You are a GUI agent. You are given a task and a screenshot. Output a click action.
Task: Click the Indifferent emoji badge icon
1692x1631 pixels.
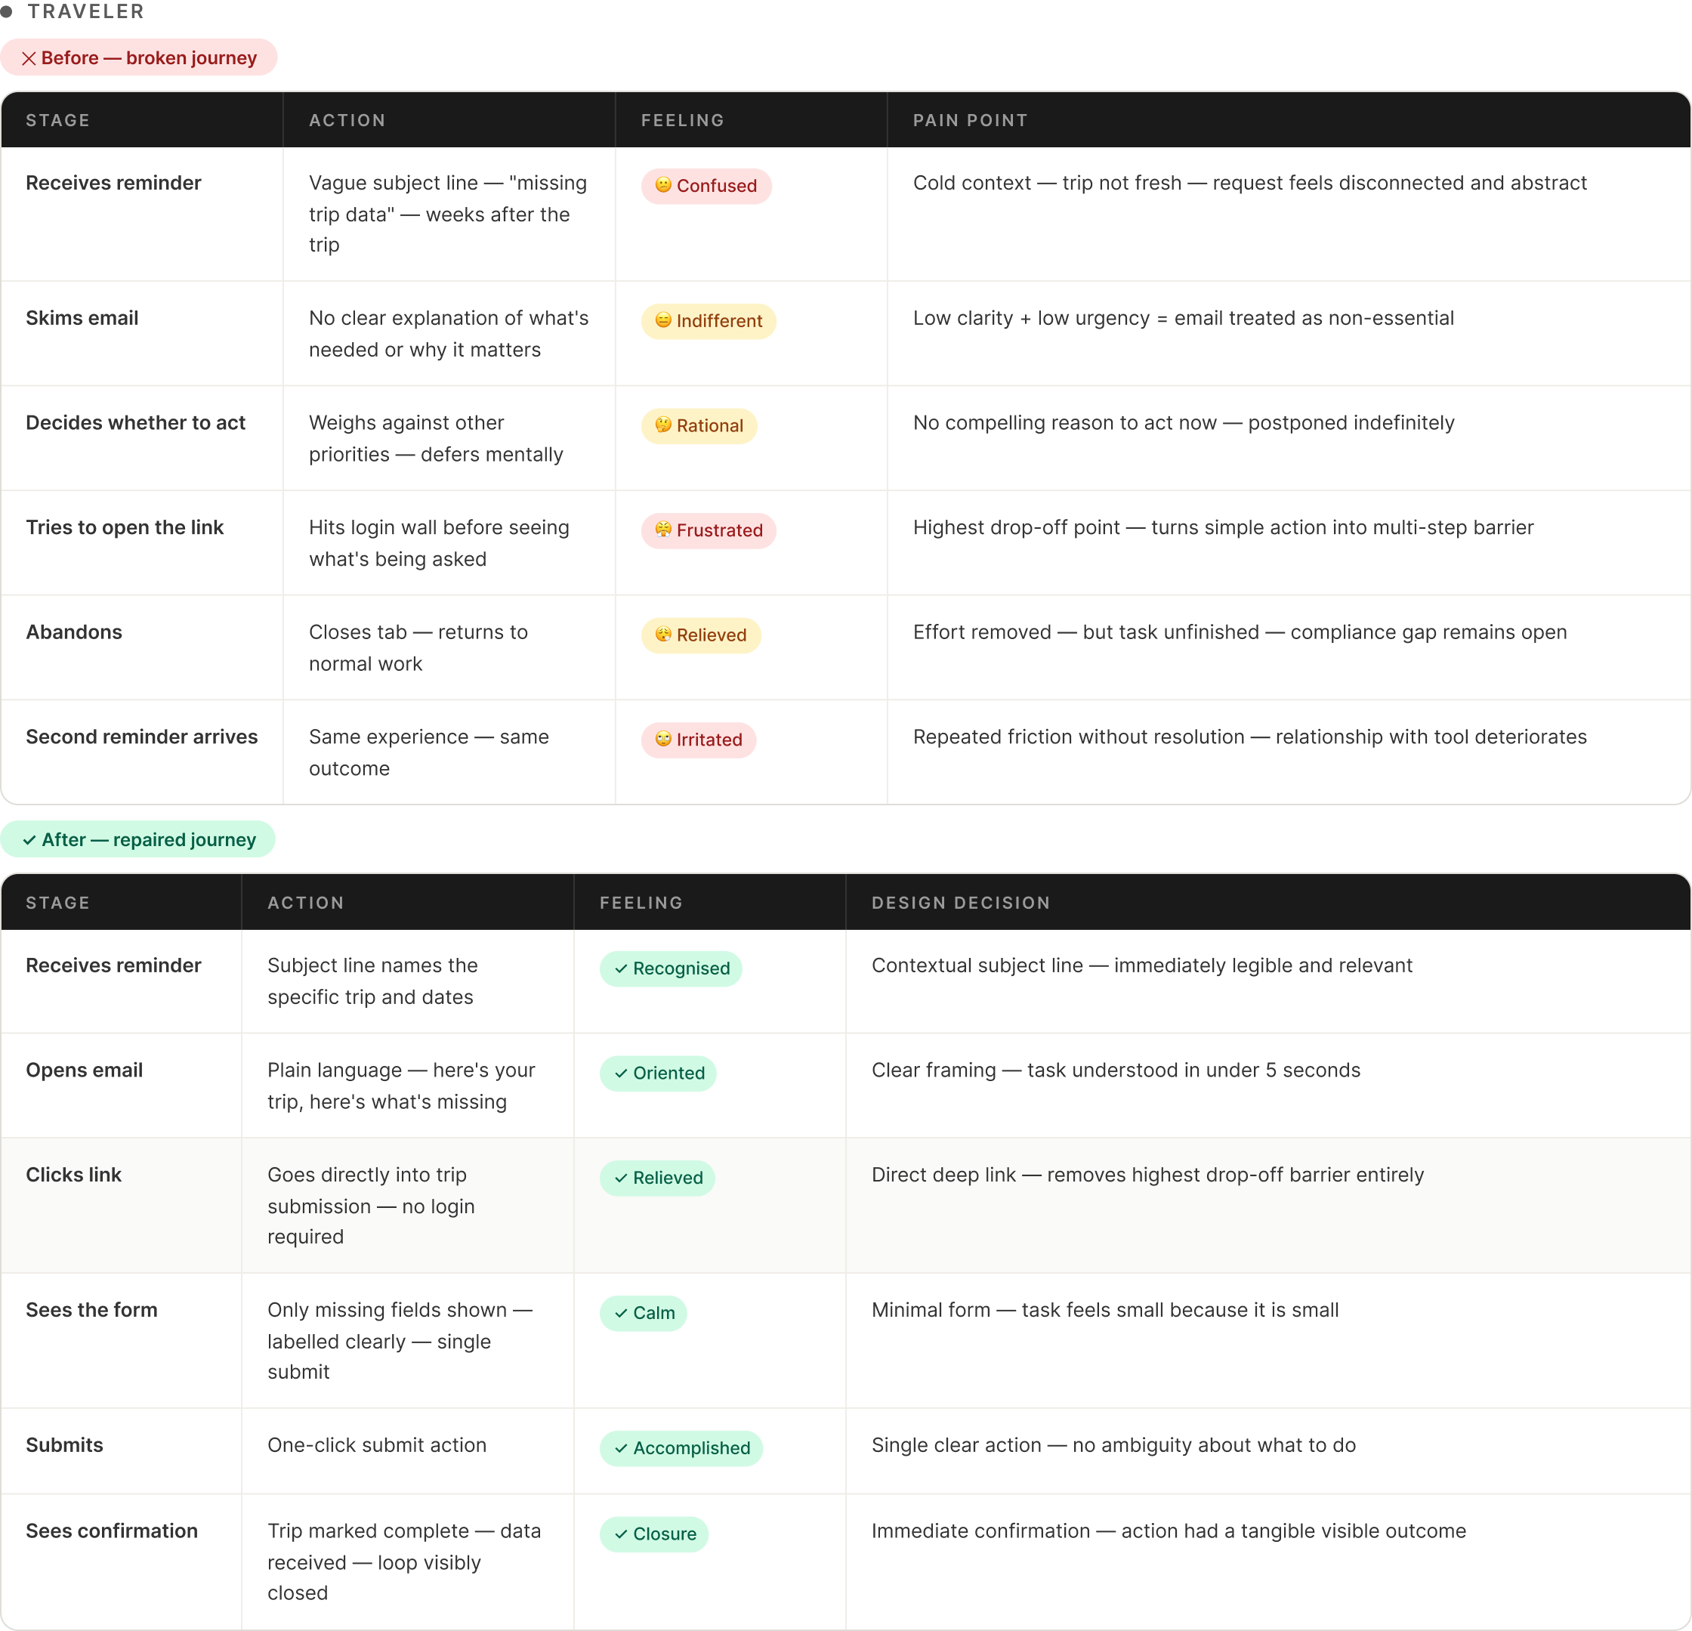pyautogui.click(x=663, y=320)
